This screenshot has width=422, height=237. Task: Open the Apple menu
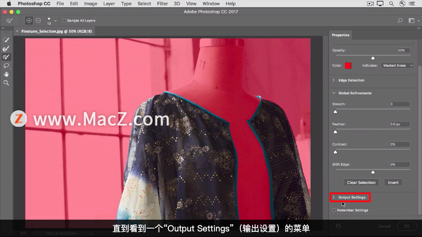[x=9, y=3]
